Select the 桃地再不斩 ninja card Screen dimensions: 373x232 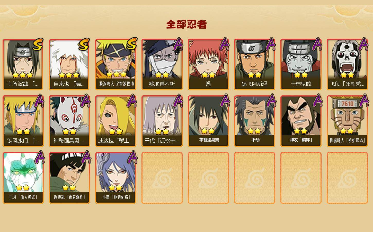[162, 64]
